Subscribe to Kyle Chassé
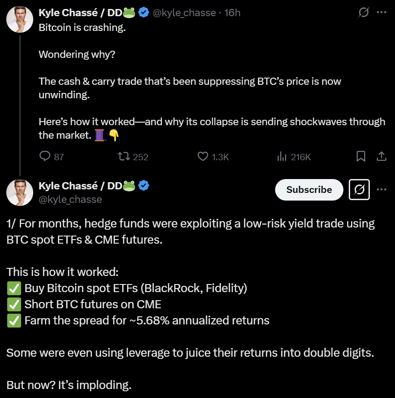This screenshot has width=395, height=398. click(309, 190)
